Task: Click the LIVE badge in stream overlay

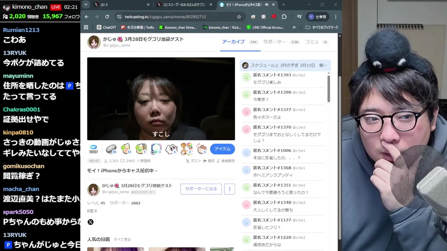Action: pos(56,7)
